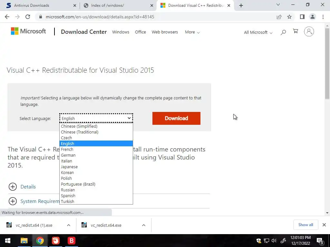Viewport: 330px width, 247px height.
Task: Open the Web browsers navigation link
Action: 165,32
